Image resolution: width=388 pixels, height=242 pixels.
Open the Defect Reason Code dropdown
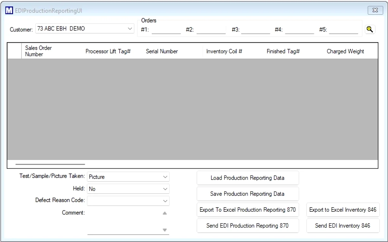click(164, 200)
